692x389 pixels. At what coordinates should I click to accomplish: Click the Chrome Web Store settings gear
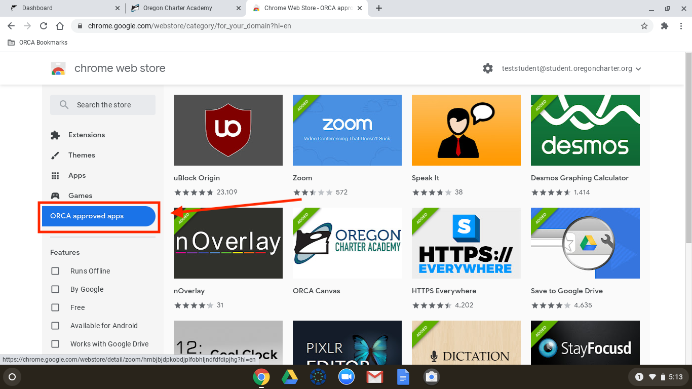tap(488, 68)
